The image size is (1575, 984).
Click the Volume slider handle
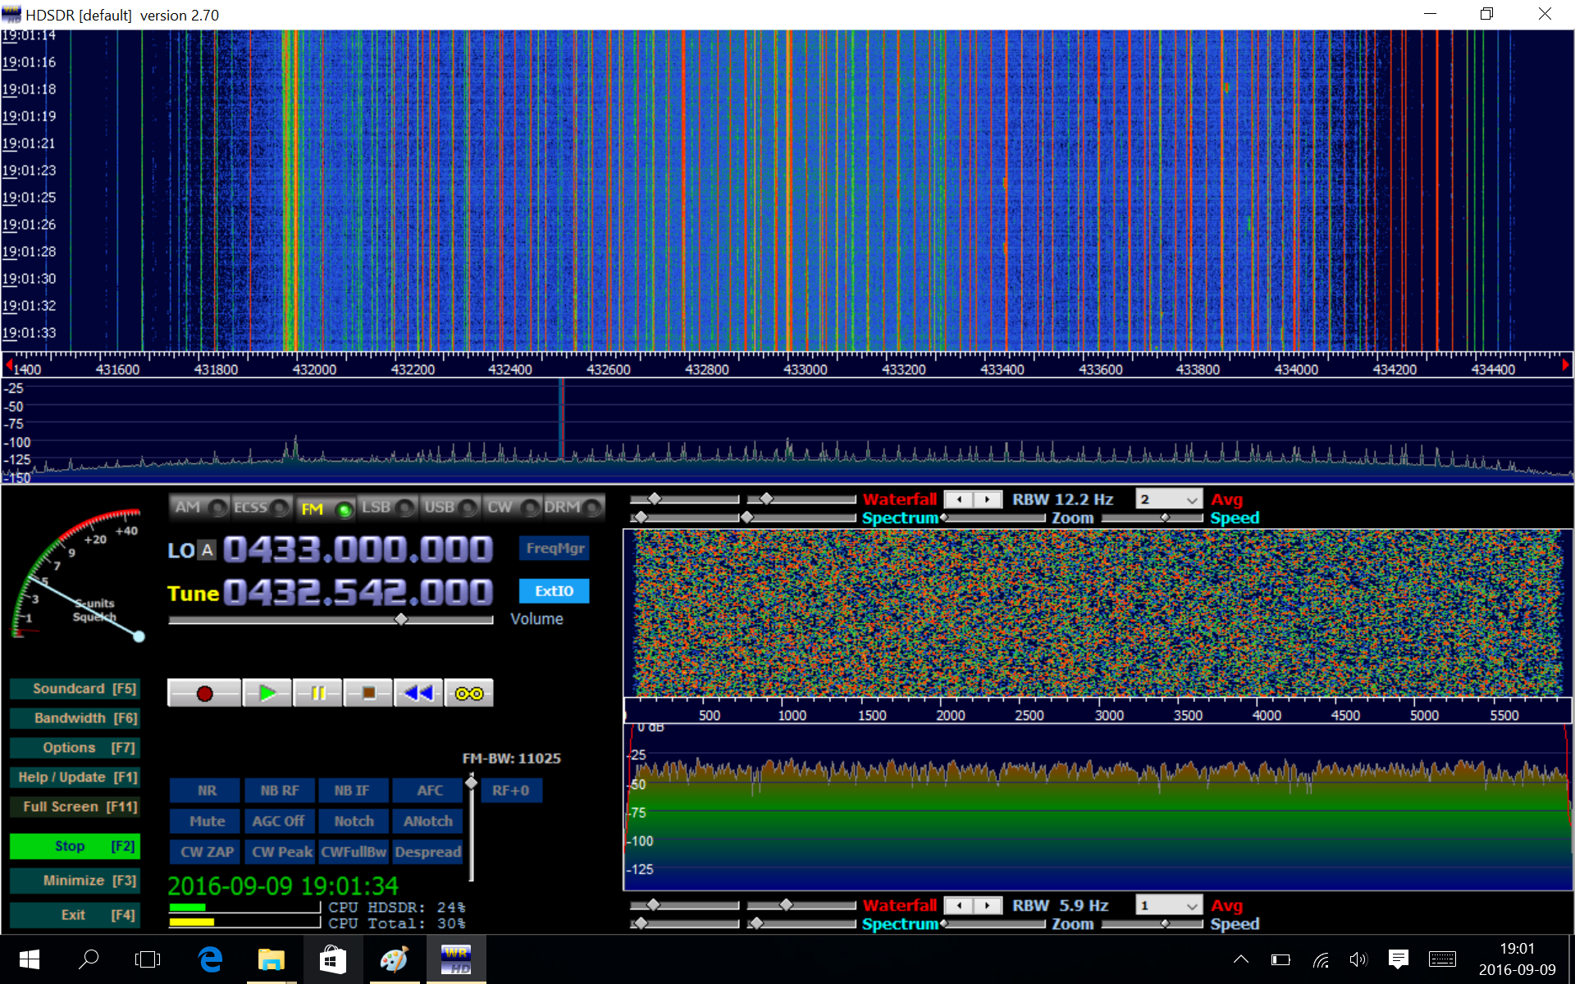401,619
